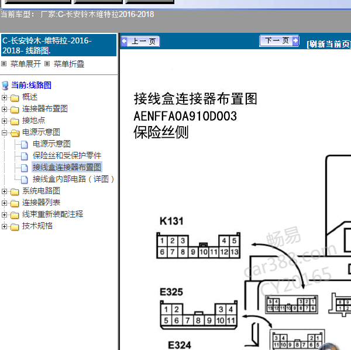Click the E325 connector label
351x350 pixels.
click(x=171, y=292)
